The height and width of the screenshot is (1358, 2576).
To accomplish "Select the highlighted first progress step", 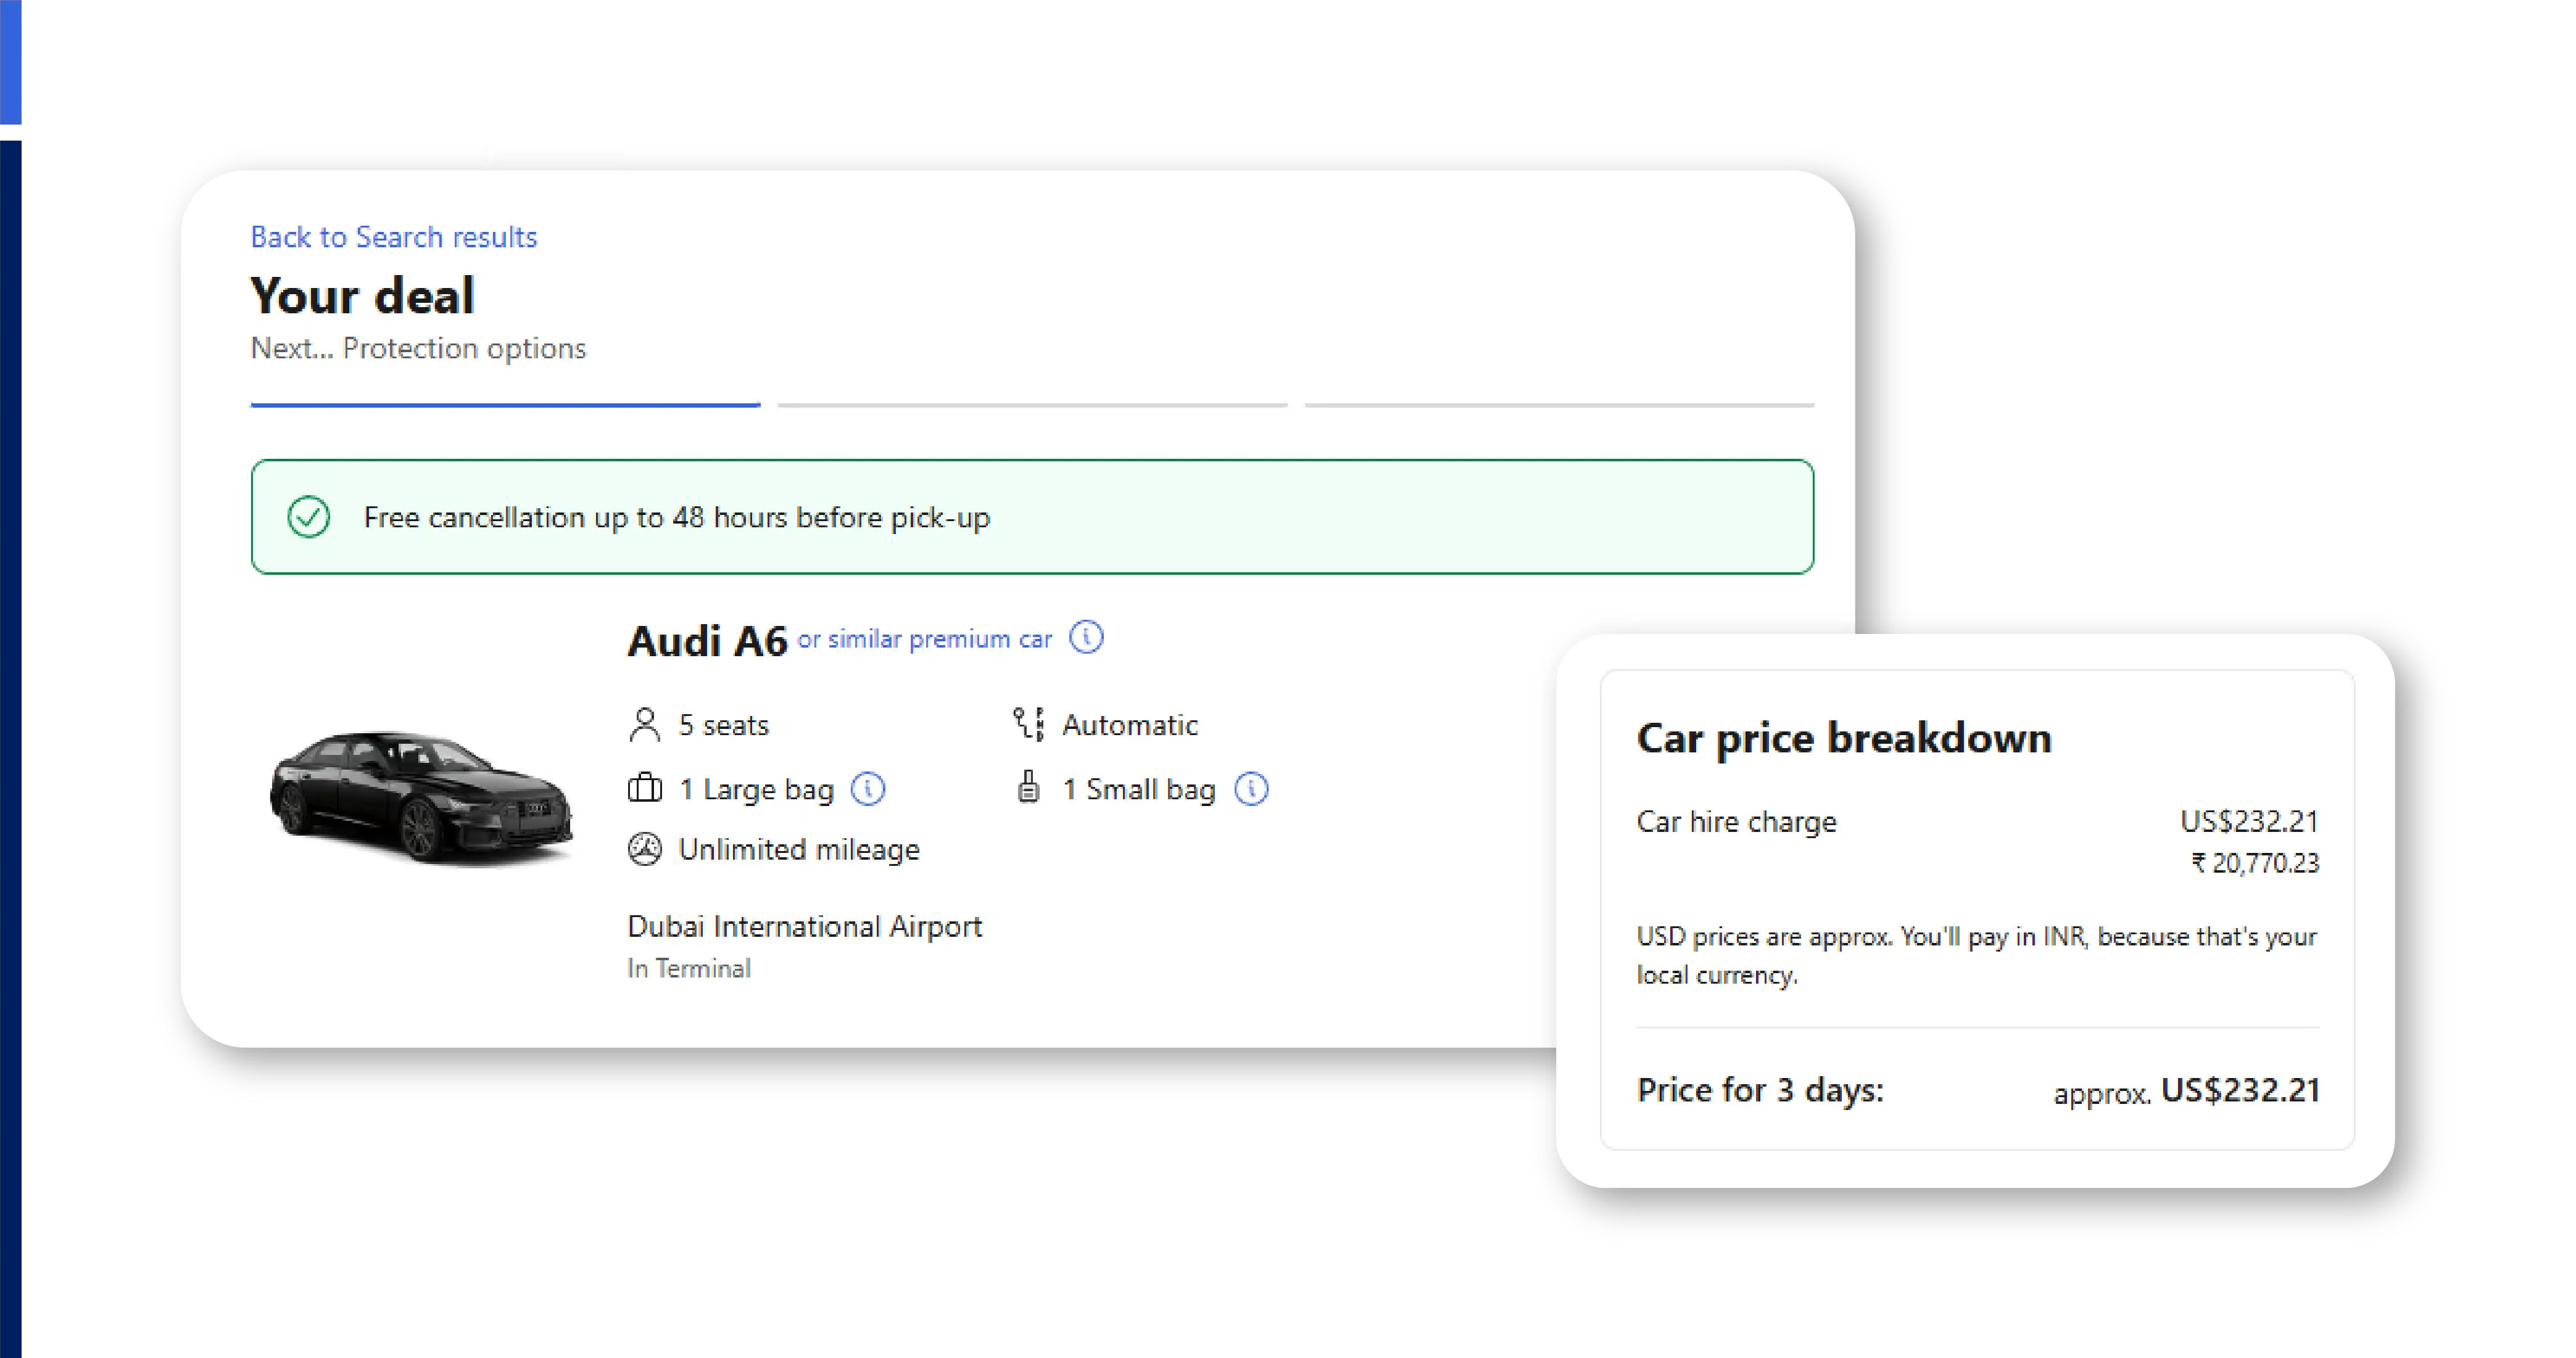I will click(x=504, y=404).
